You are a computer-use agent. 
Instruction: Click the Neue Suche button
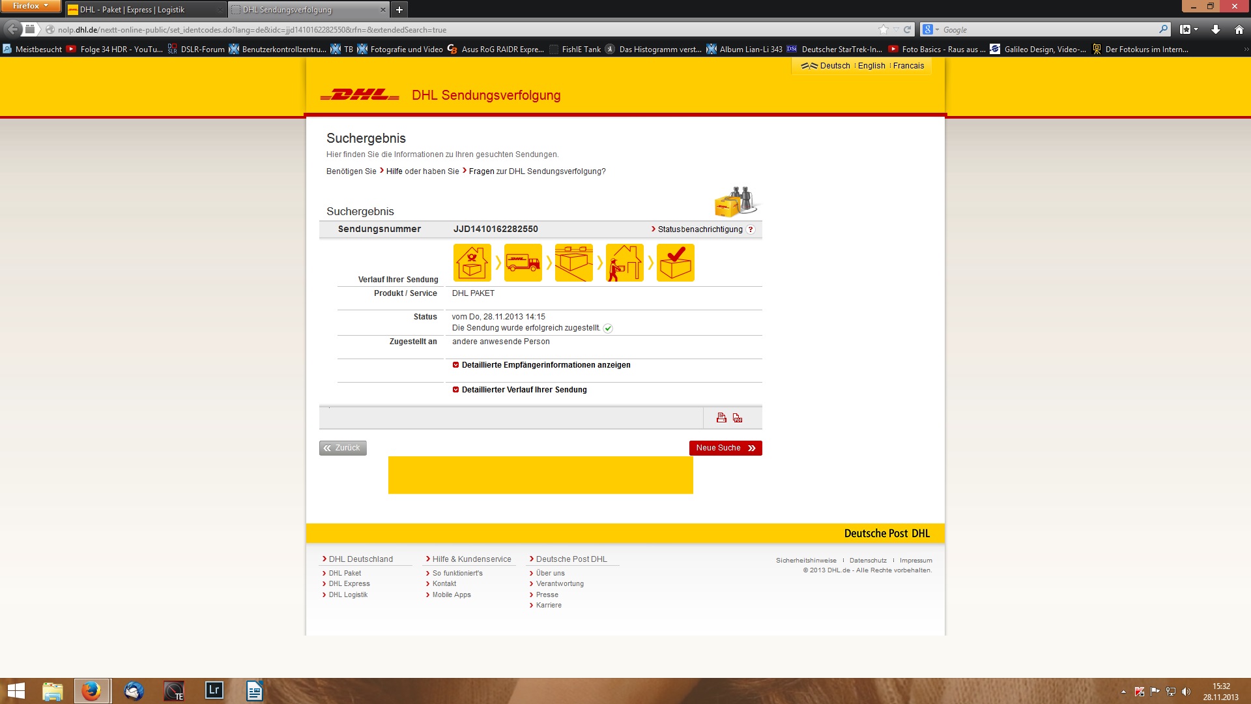(x=726, y=448)
